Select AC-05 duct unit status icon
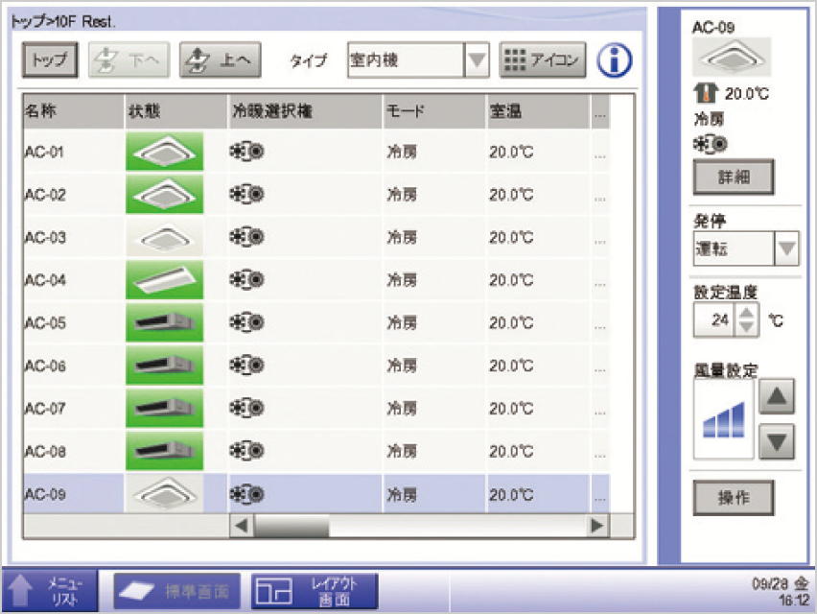Image resolution: width=817 pixels, height=614 pixels. (x=165, y=322)
